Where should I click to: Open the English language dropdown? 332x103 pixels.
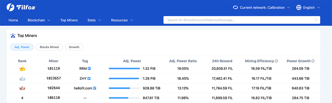308,7
